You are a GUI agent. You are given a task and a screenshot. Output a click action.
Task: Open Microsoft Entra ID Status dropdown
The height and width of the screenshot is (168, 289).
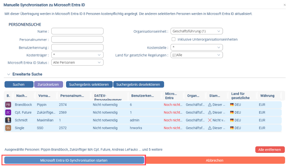pos(78,63)
